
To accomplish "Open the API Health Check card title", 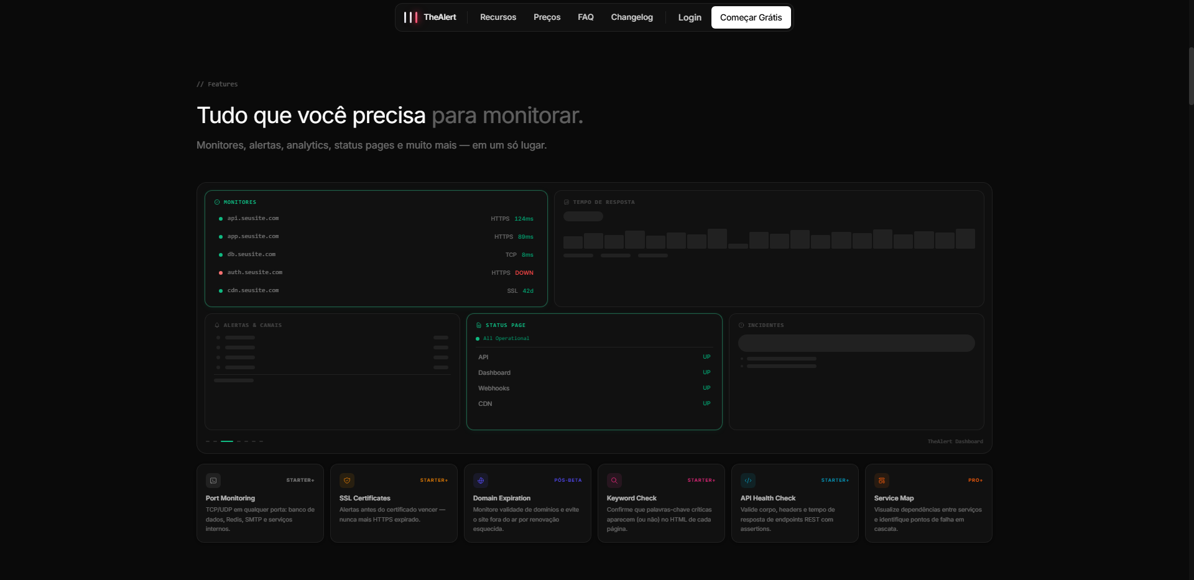I will pos(767,498).
